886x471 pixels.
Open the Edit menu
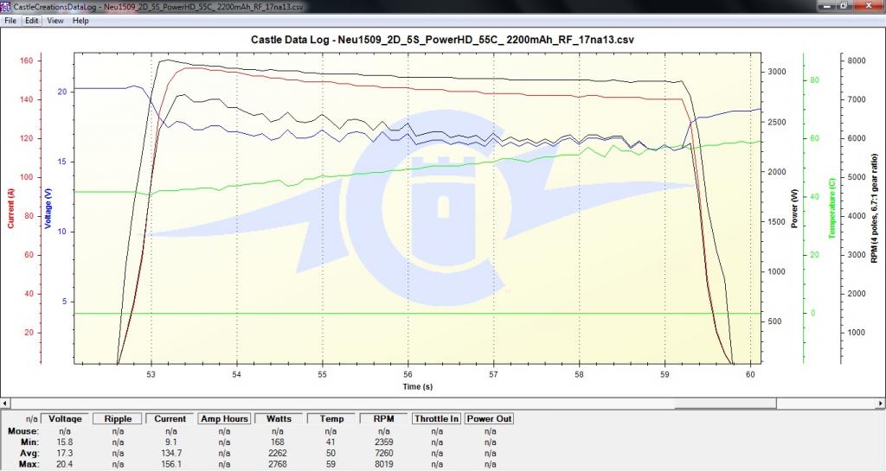tap(32, 20)
